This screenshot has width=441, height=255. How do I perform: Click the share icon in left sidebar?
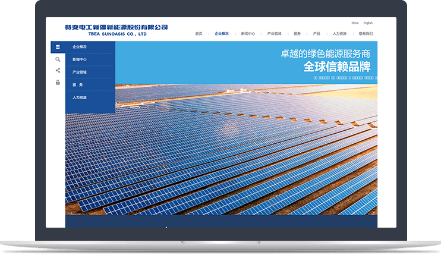coord(58,71)
